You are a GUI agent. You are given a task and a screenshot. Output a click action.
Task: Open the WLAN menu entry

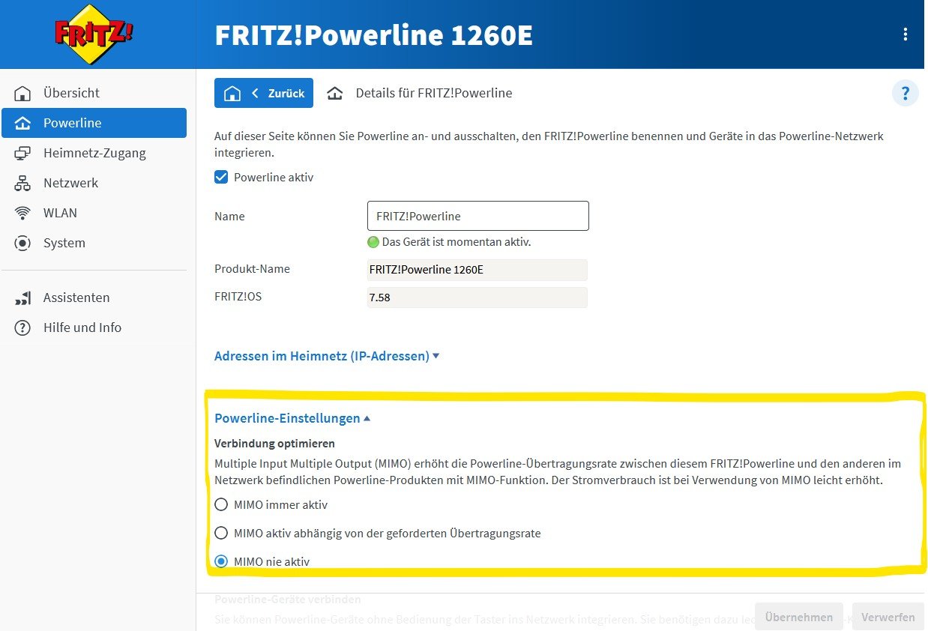click(94, 213)
